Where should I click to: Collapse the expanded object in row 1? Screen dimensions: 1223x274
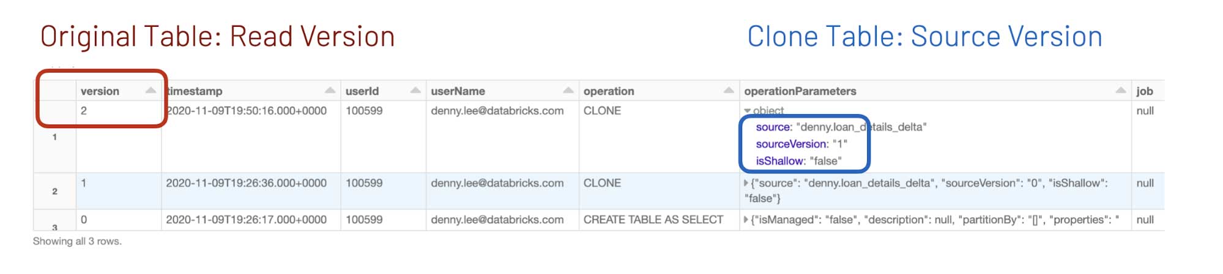pos(748,111)
